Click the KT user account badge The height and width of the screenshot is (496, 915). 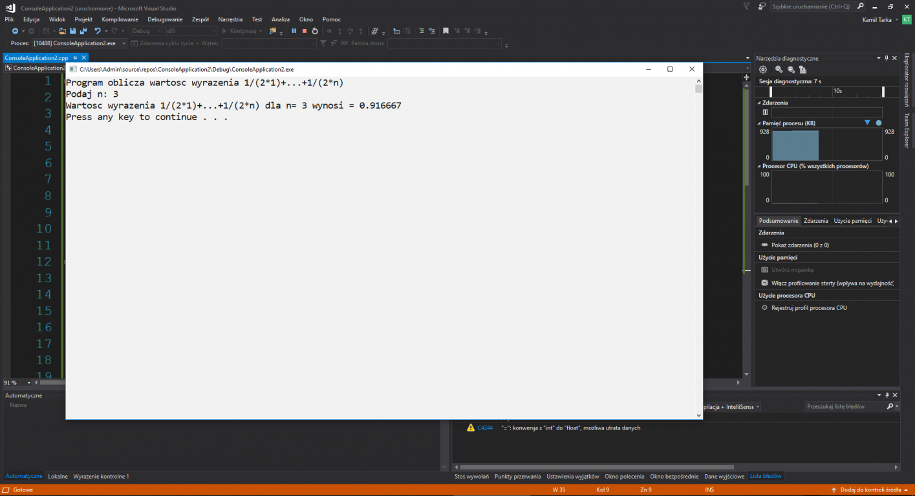pyautogui.click(x=906, y=19)
